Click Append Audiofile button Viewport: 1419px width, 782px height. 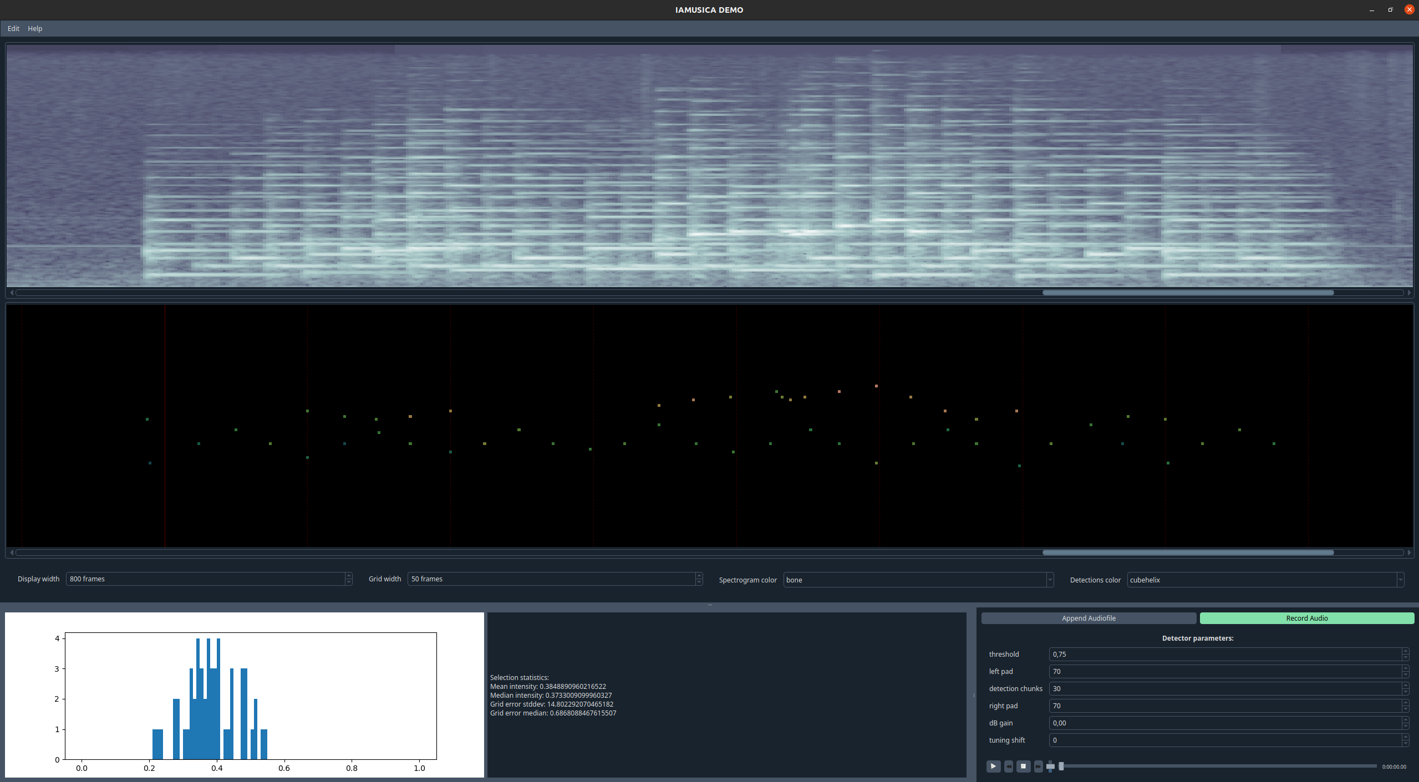[1088, 618]
